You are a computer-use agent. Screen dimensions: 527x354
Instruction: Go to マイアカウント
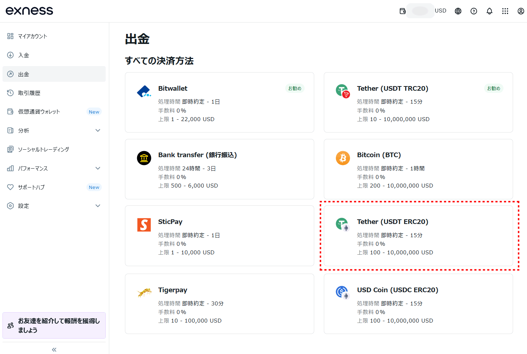point(54,36)
